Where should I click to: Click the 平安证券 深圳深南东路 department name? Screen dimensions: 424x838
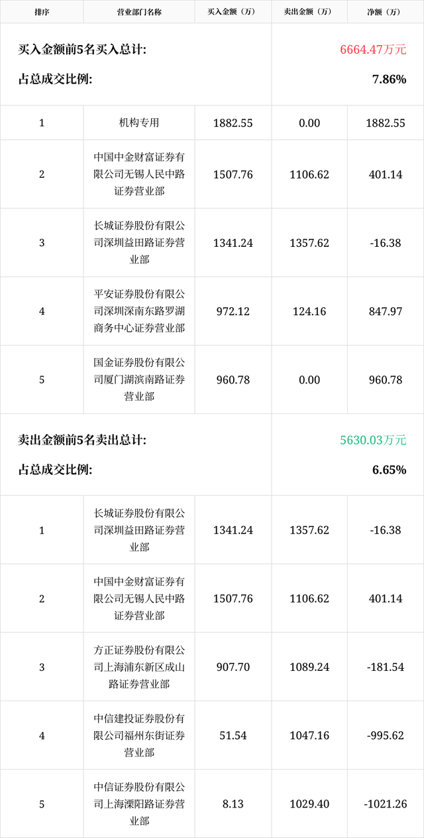(139, 311)
